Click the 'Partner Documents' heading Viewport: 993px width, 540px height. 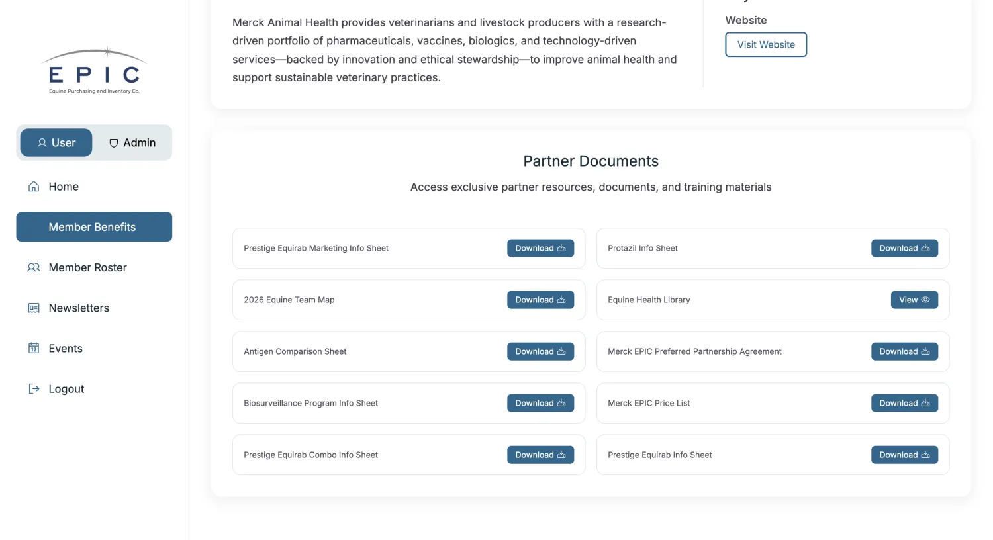click(x=591, y=161)
